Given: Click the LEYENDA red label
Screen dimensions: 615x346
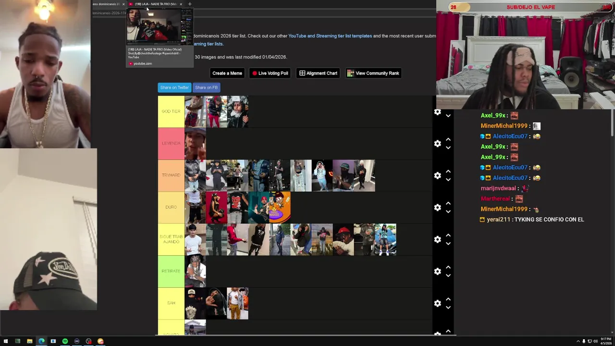Looking at the screenshot, I should tap(171, 143).
